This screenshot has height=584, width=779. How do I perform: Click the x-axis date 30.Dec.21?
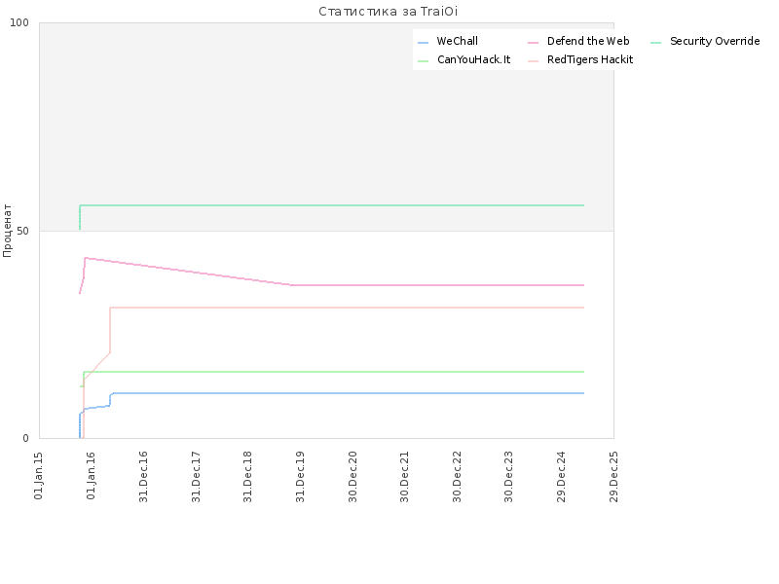(405, 477)
